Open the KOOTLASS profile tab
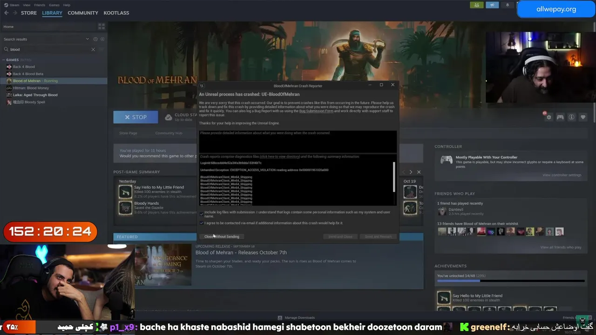 [x=116, y=13]
